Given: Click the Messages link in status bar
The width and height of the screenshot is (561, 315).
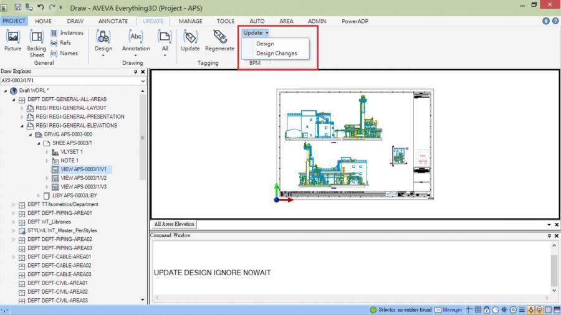Looking at the screenshot, I should (x=453, y=309).
